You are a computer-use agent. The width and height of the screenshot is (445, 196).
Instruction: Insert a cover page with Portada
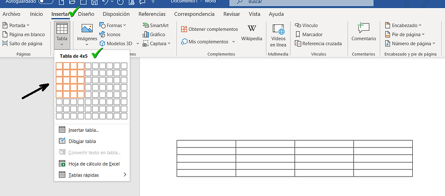tap(16, 25)
